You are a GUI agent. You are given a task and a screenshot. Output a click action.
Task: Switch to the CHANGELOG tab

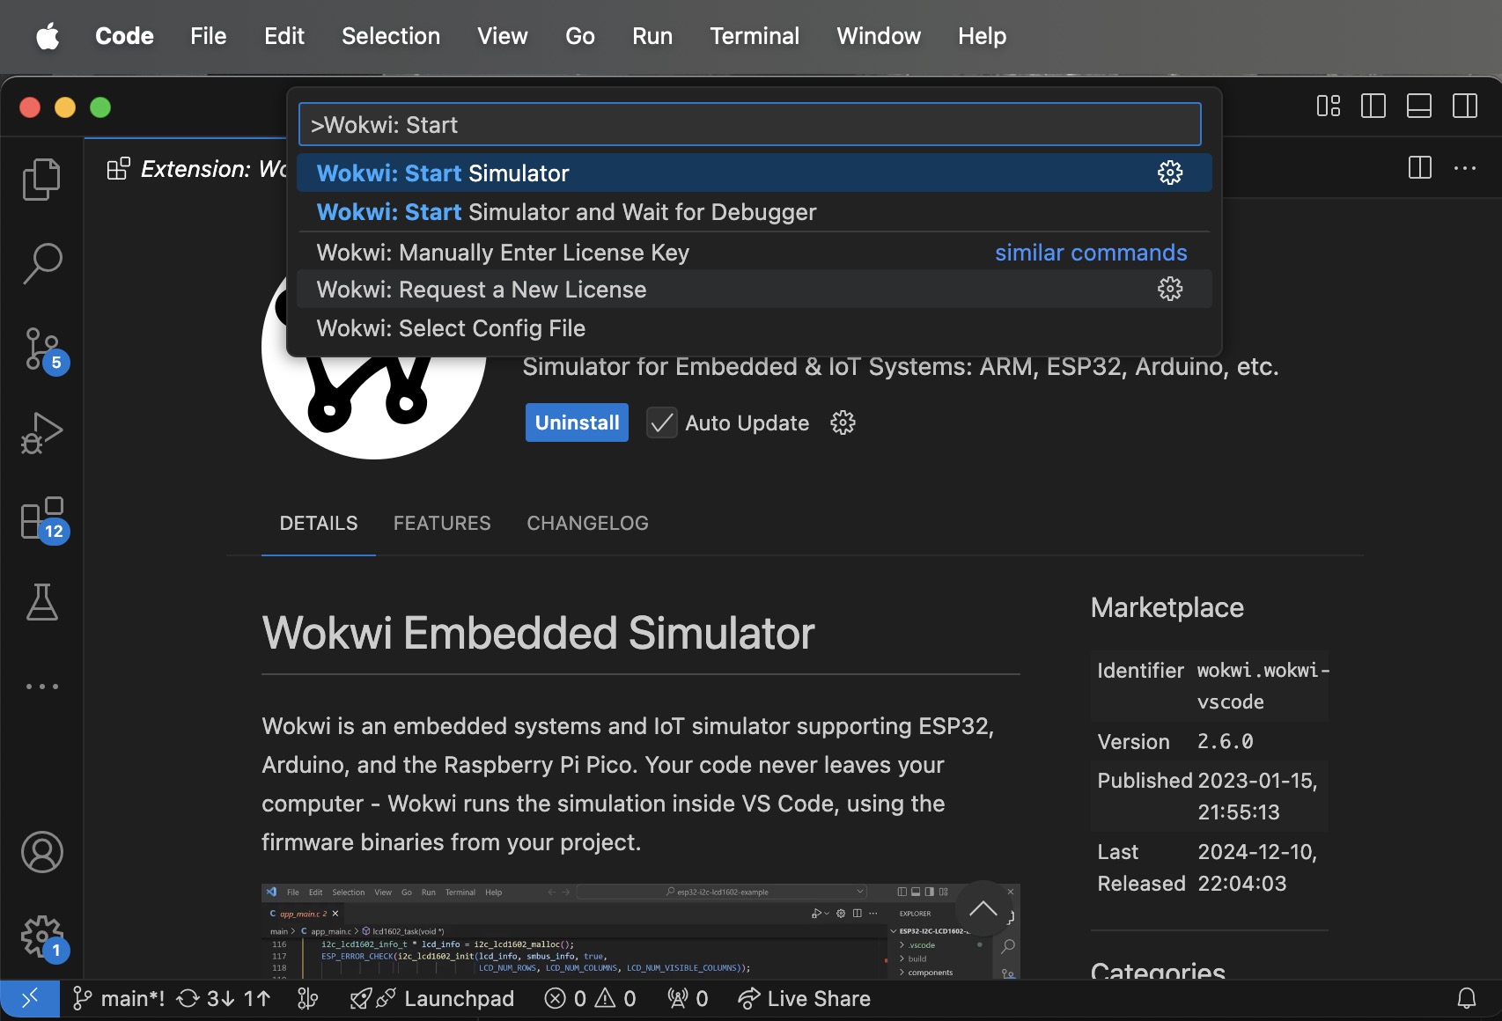587,523
